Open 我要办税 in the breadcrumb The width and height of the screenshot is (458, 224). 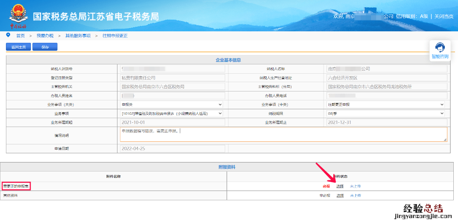45,36
